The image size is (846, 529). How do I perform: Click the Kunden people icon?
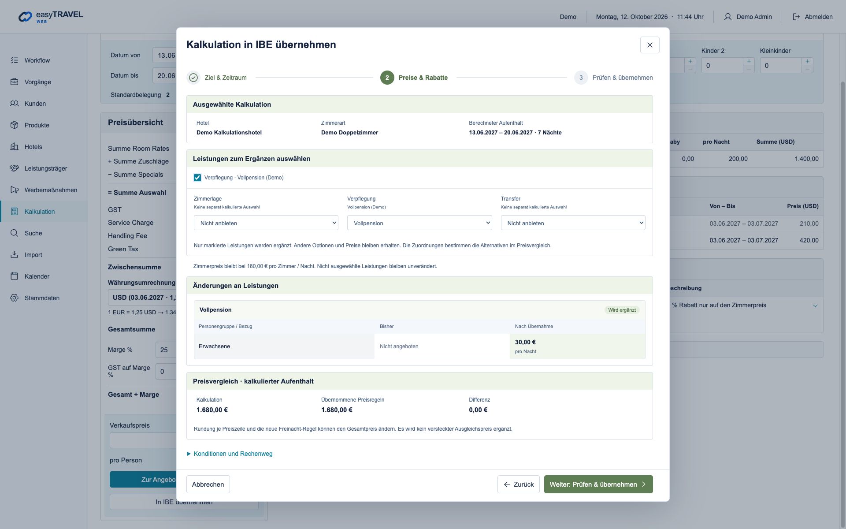15,104
